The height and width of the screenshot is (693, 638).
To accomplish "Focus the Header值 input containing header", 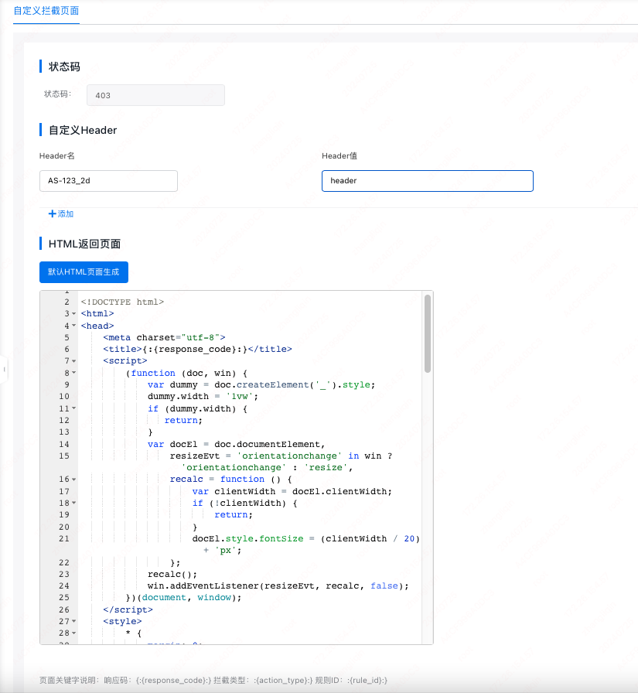I will click(427, 181).
